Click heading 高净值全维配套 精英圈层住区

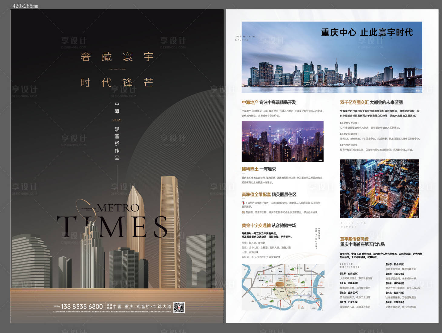[x=269, y=194]
